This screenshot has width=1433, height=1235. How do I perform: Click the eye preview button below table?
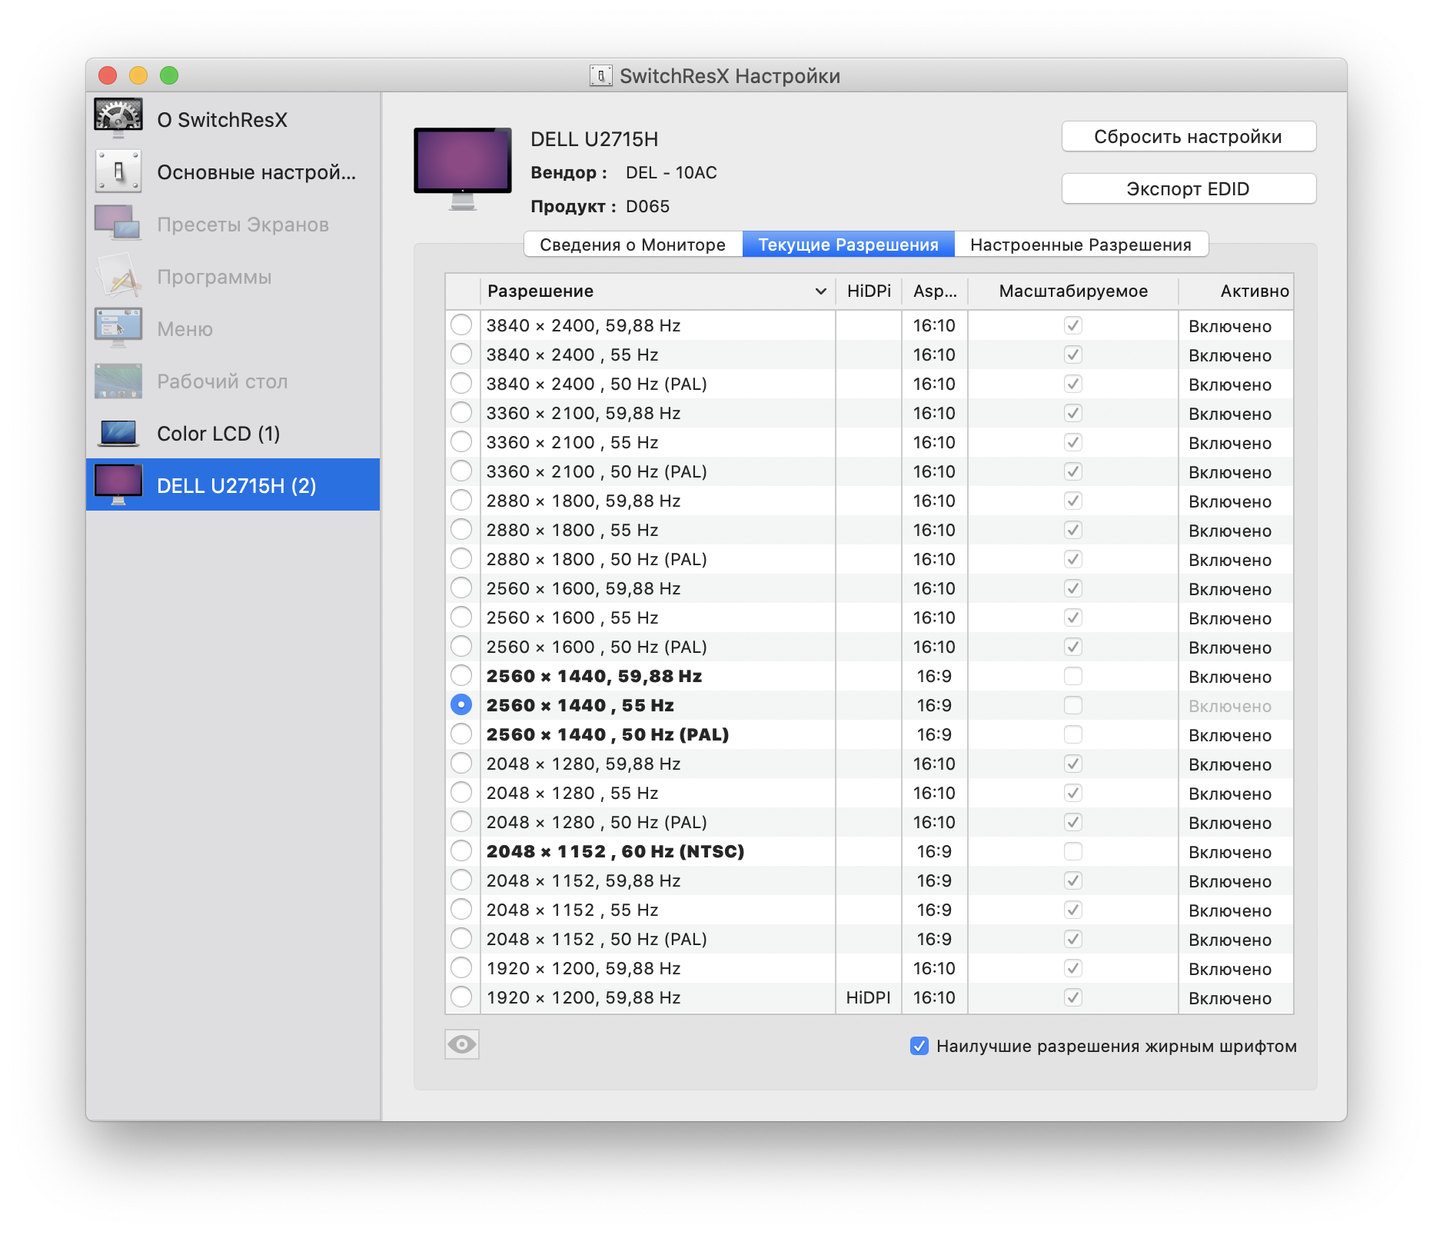(x=462, y=1044)
